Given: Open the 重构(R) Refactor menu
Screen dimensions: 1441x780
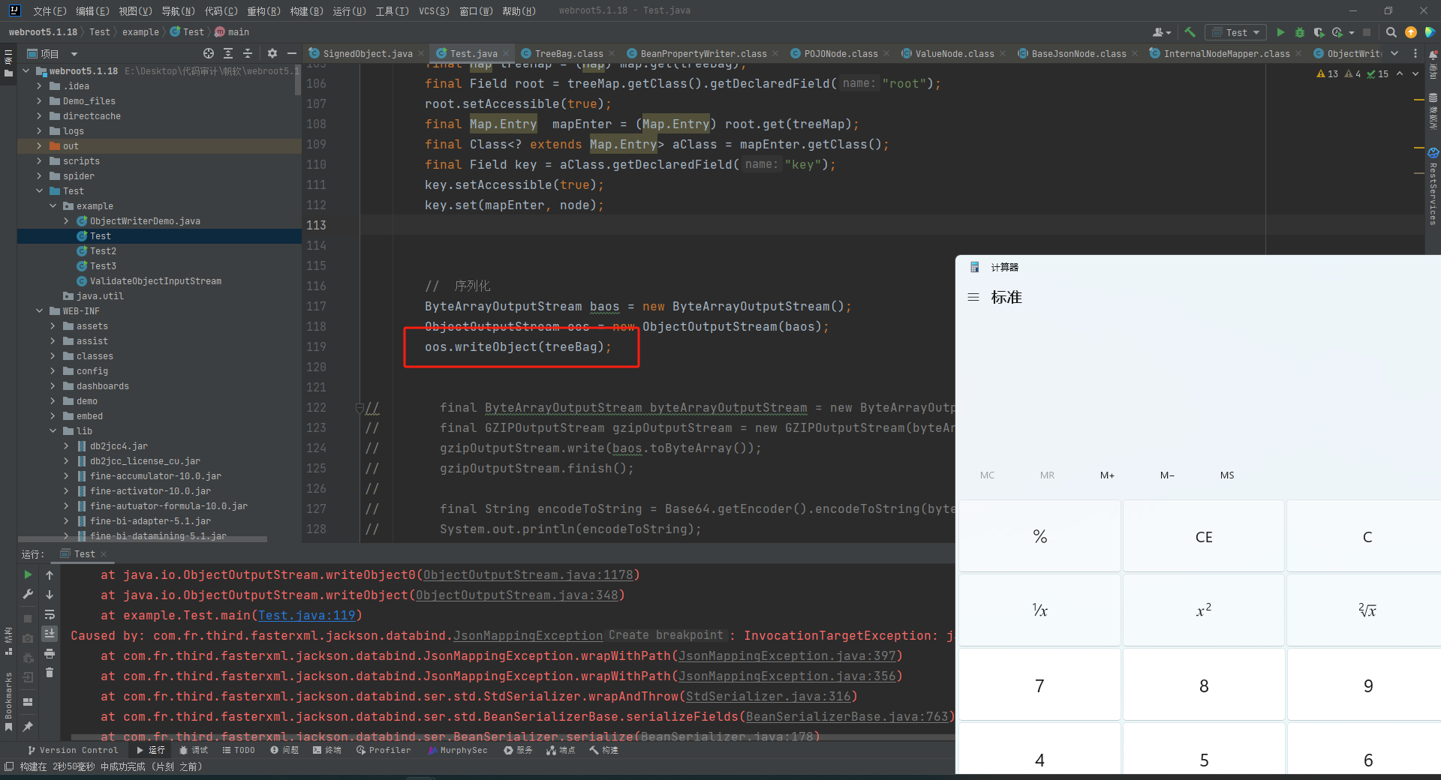Looking at the screenshot, I should click(263, 10).
